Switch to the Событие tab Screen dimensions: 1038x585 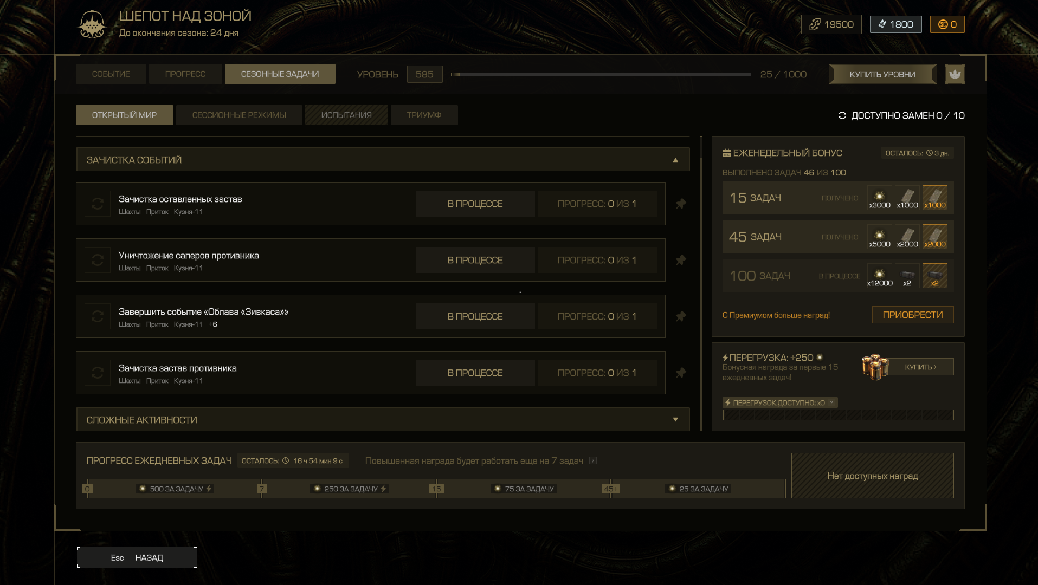(x=111, y=74)
